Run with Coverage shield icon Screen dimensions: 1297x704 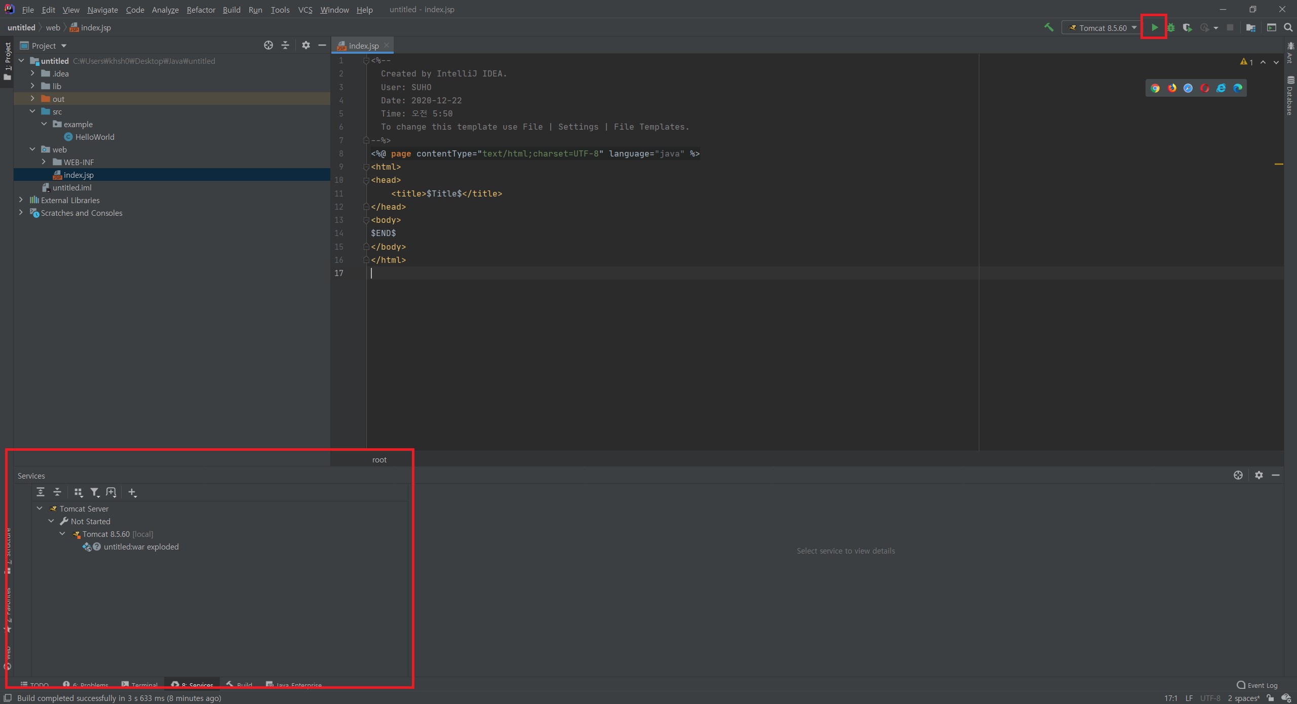pyautogui.click(x=1187, y=28)
